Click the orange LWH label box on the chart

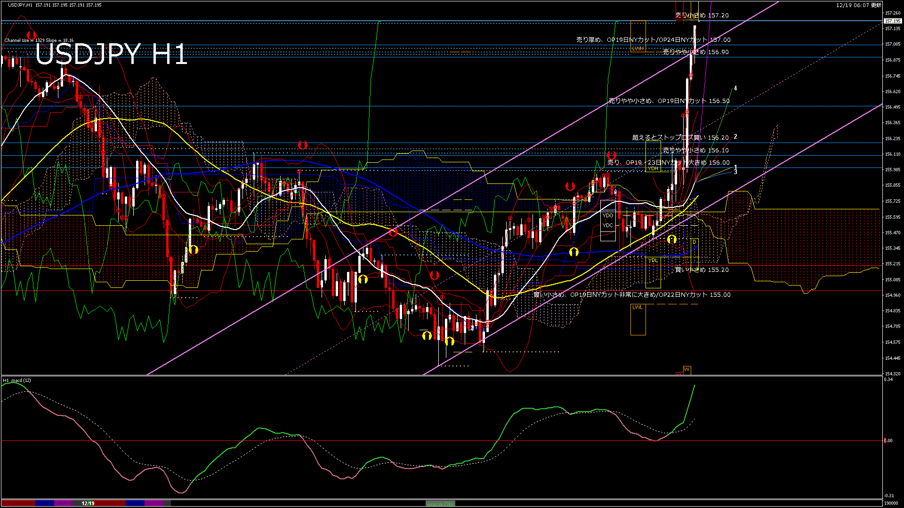point(638,48)
